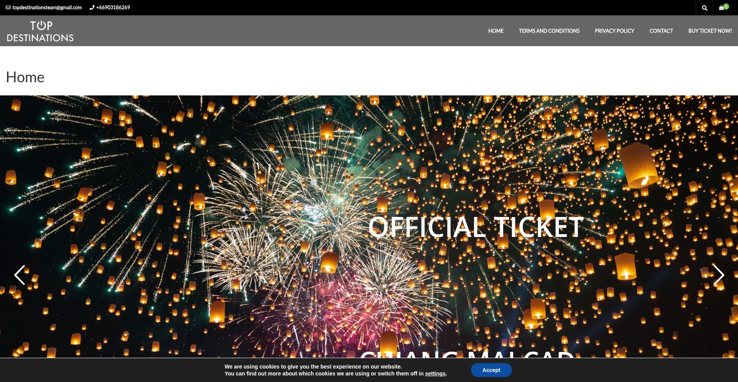Accept the cookie notice
This screenshot has height=382, width=738.
point(491,370)
